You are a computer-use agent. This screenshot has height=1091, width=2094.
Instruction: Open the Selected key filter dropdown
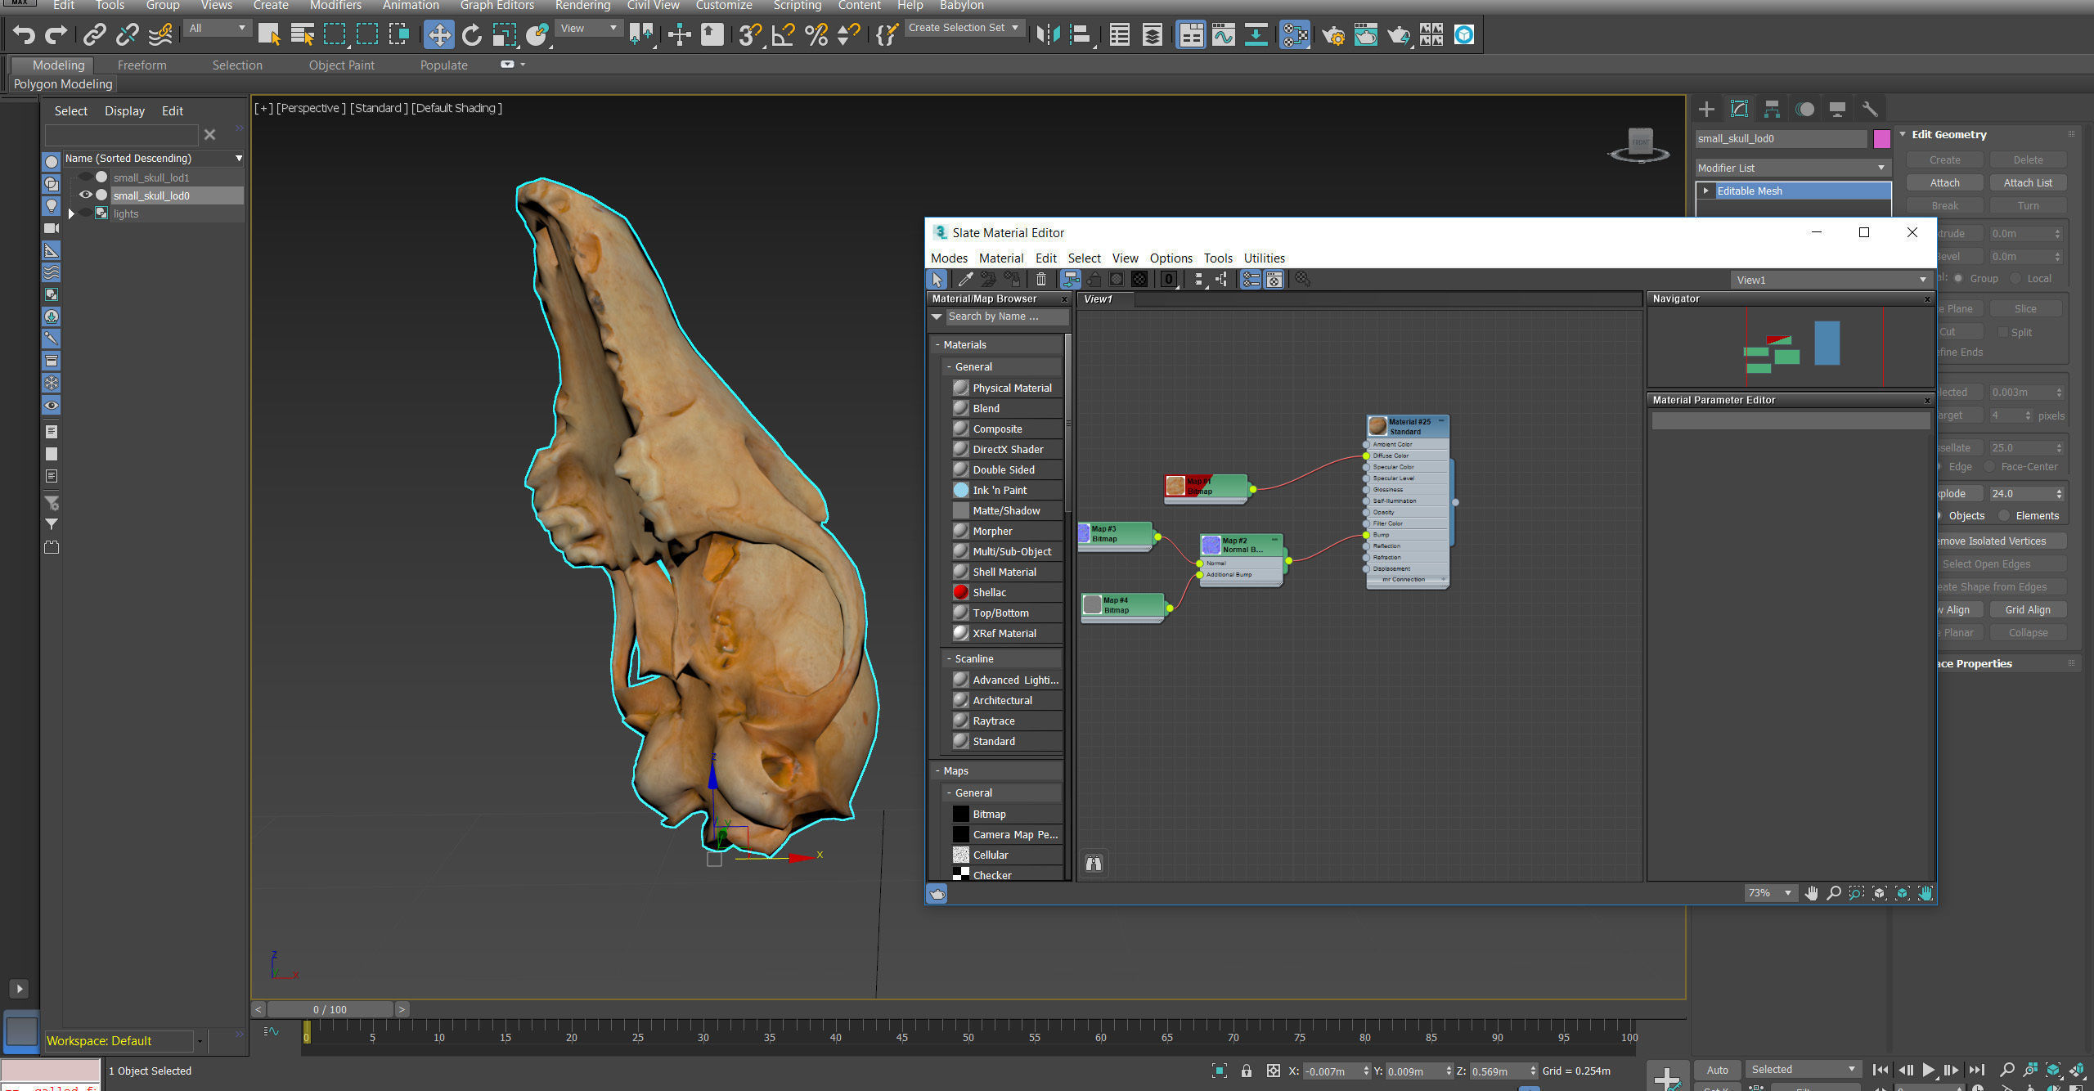1803,1070
